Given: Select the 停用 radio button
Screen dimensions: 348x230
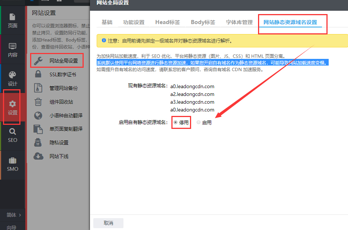Looking at the screenshot, I should (x=175, y=122).
